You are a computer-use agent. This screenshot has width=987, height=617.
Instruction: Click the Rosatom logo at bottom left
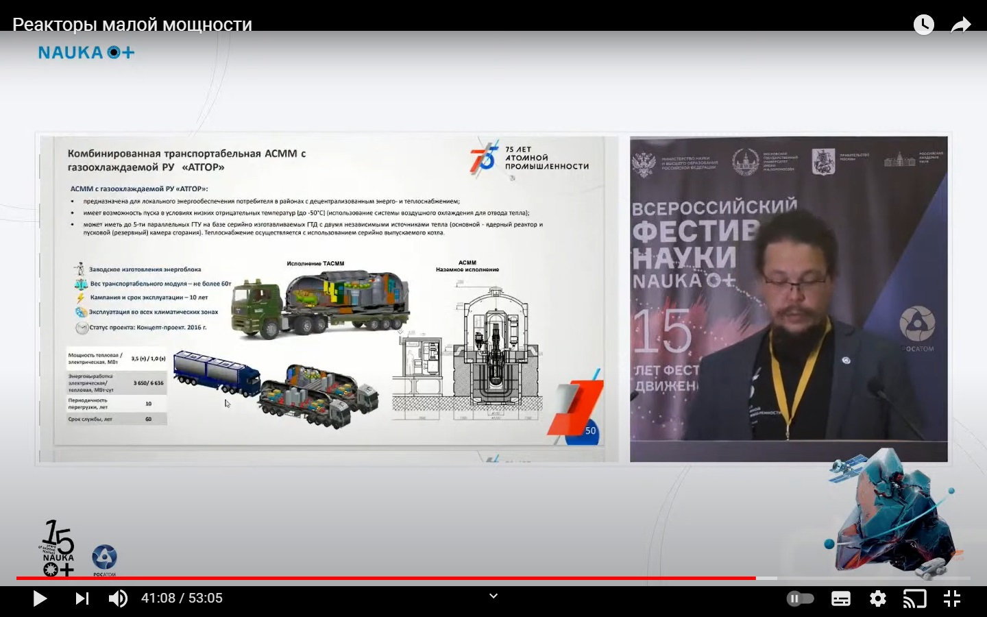point(104,559)
